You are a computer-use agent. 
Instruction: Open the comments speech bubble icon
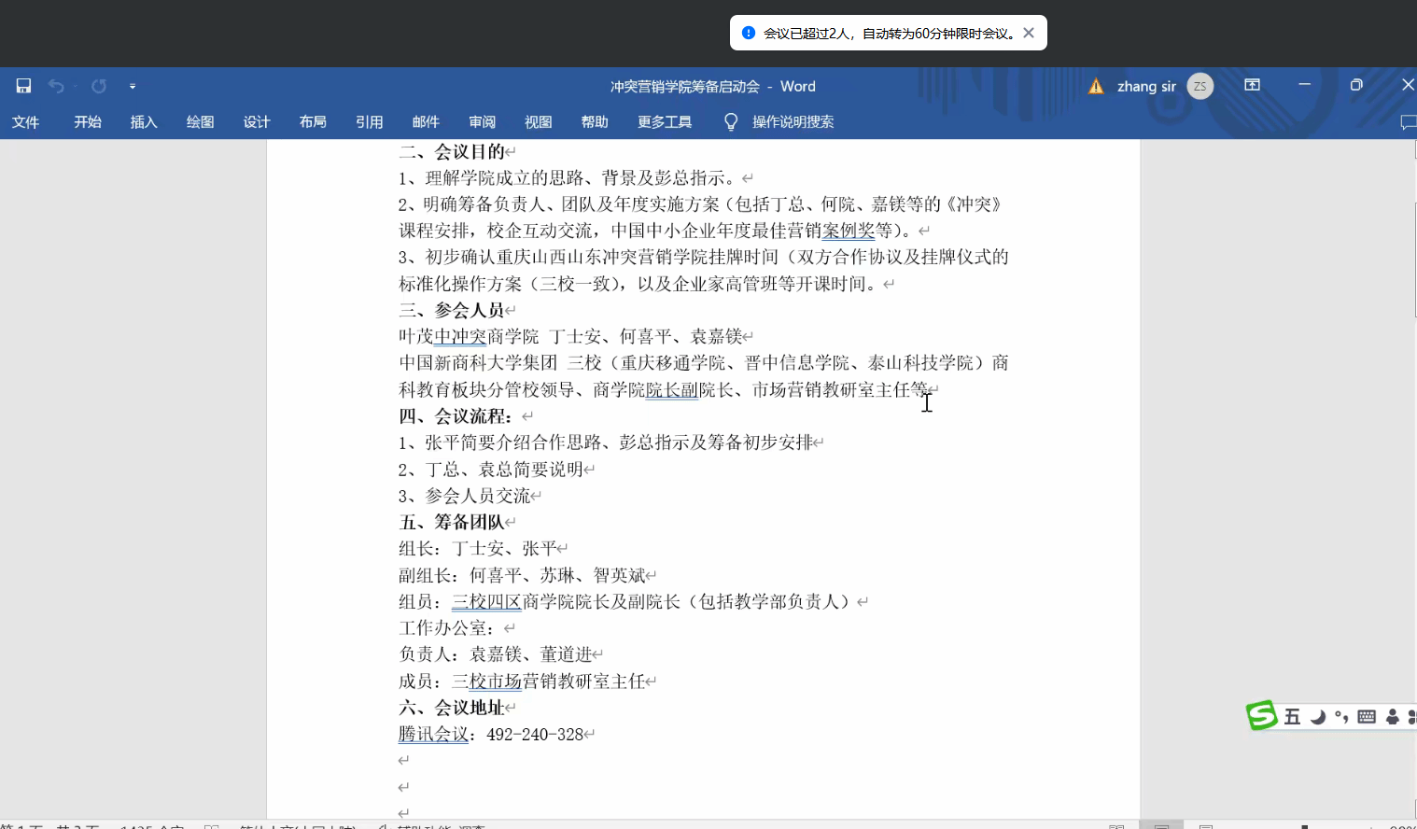(x=1408, y=122)
